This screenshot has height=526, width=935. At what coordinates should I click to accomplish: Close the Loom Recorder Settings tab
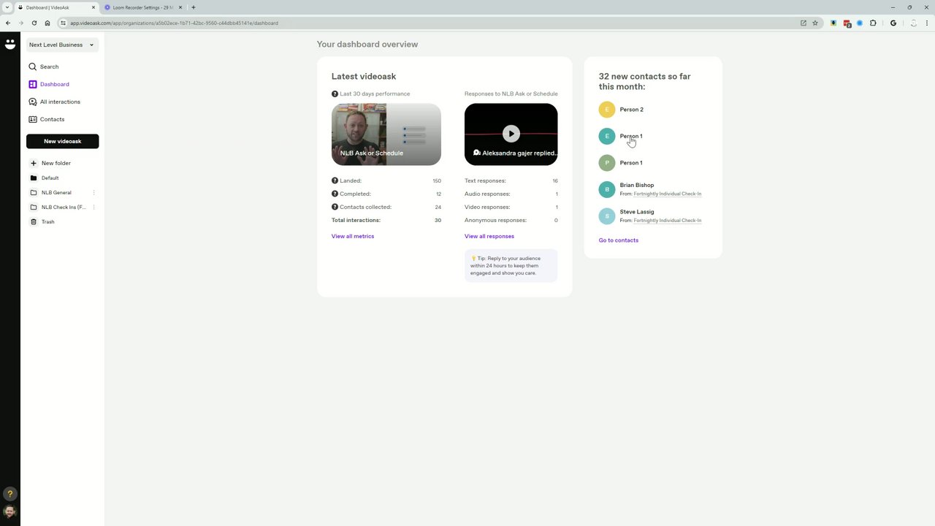180,7
